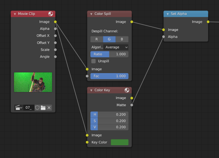Open a movie clip with the folder icon
This screenshot has height=158, width=219.
[43, 107]
